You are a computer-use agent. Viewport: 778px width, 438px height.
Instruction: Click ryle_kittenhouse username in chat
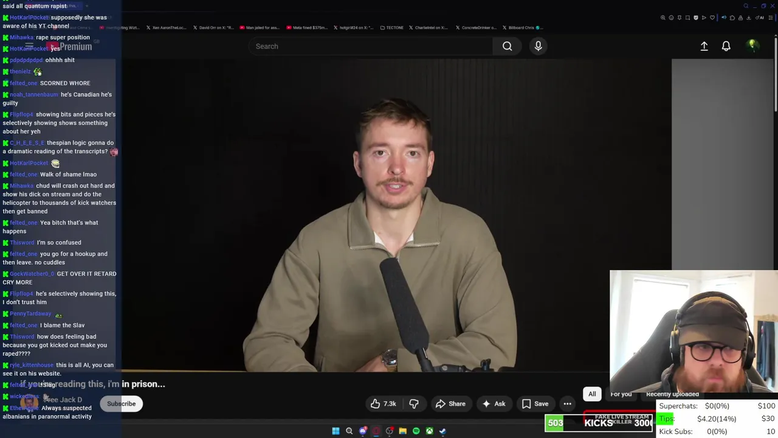tap(32, 365)
